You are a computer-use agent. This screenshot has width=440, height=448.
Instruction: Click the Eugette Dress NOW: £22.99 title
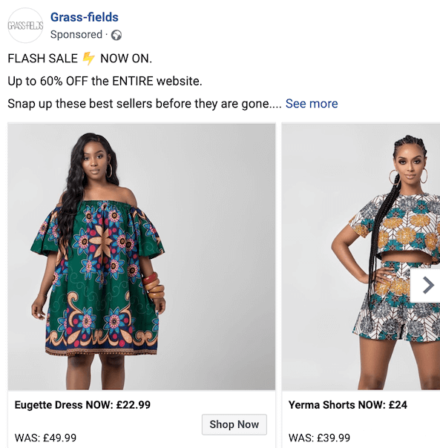[82, 405]
